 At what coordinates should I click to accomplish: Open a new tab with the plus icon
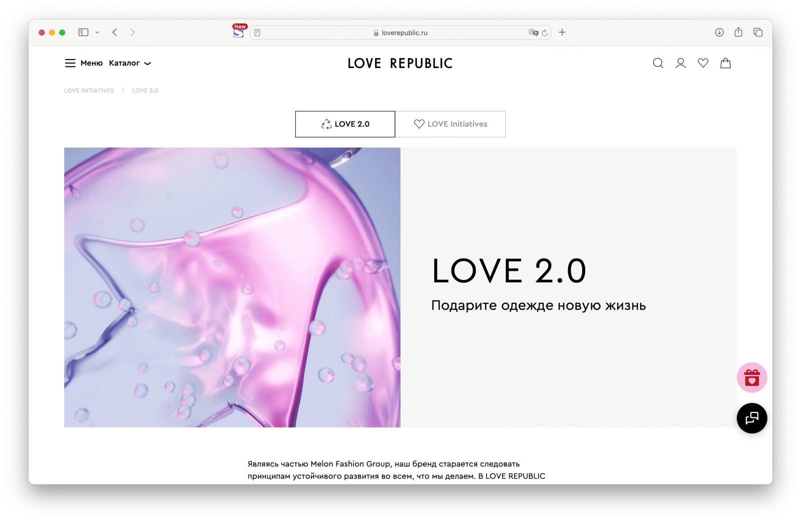pyautogui.click(x=562, y=32)
